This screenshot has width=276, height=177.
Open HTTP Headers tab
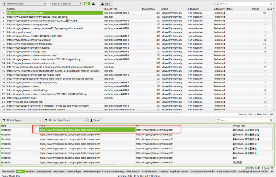point(149,172)
